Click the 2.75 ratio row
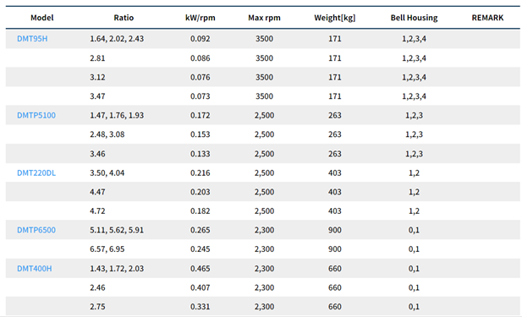This screenshot has width=522, height=317. (x=262, y=306)
